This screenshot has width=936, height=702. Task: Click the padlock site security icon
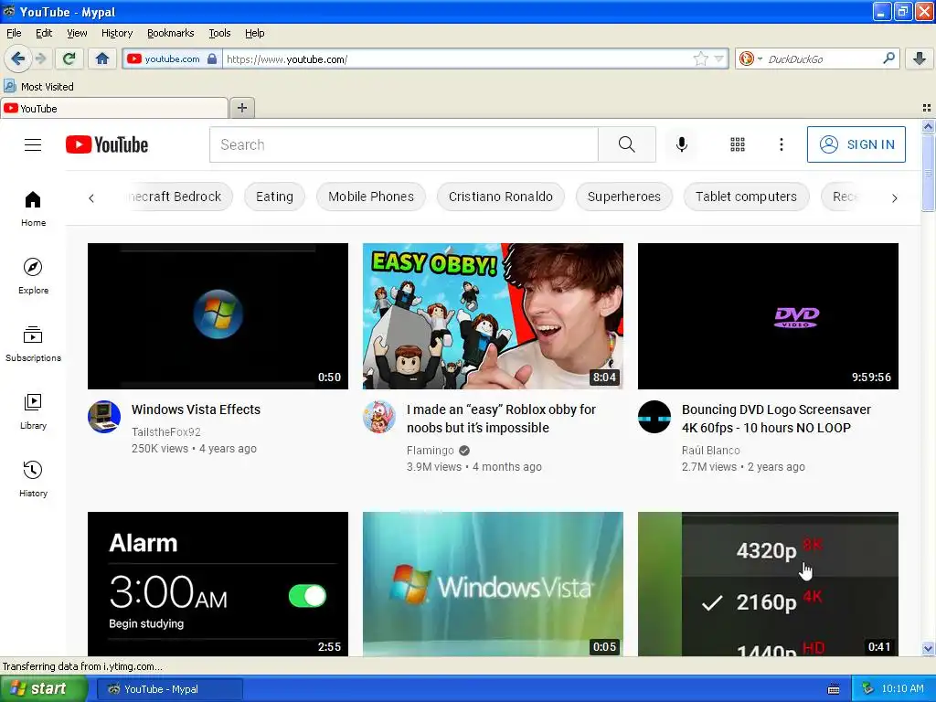pos(212,58)
